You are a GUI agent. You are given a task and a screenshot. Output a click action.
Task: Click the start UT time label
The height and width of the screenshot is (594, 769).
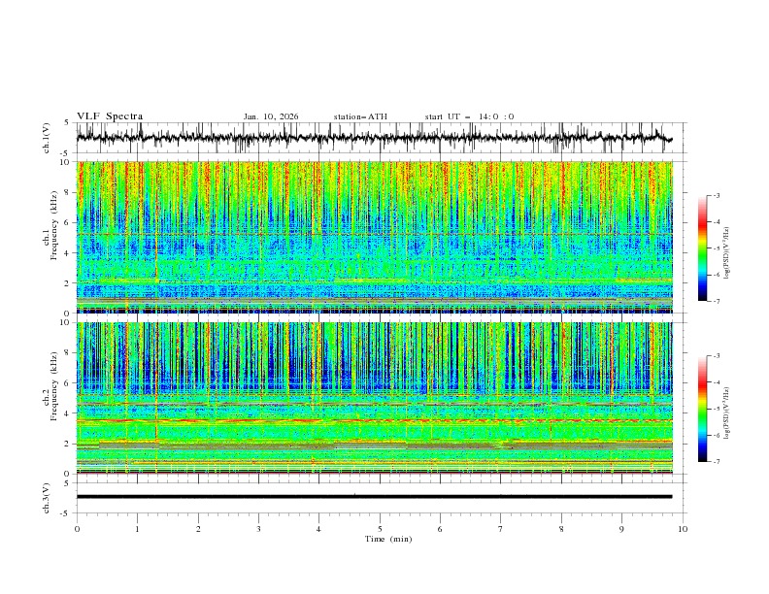click(x=469, y=116)
